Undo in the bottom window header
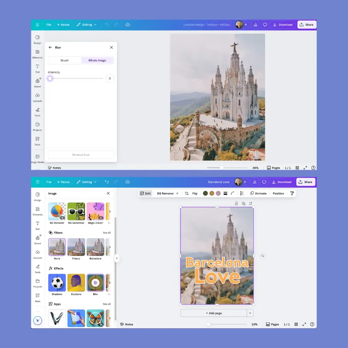The image size is (348, 348). (x=107, y=182)
